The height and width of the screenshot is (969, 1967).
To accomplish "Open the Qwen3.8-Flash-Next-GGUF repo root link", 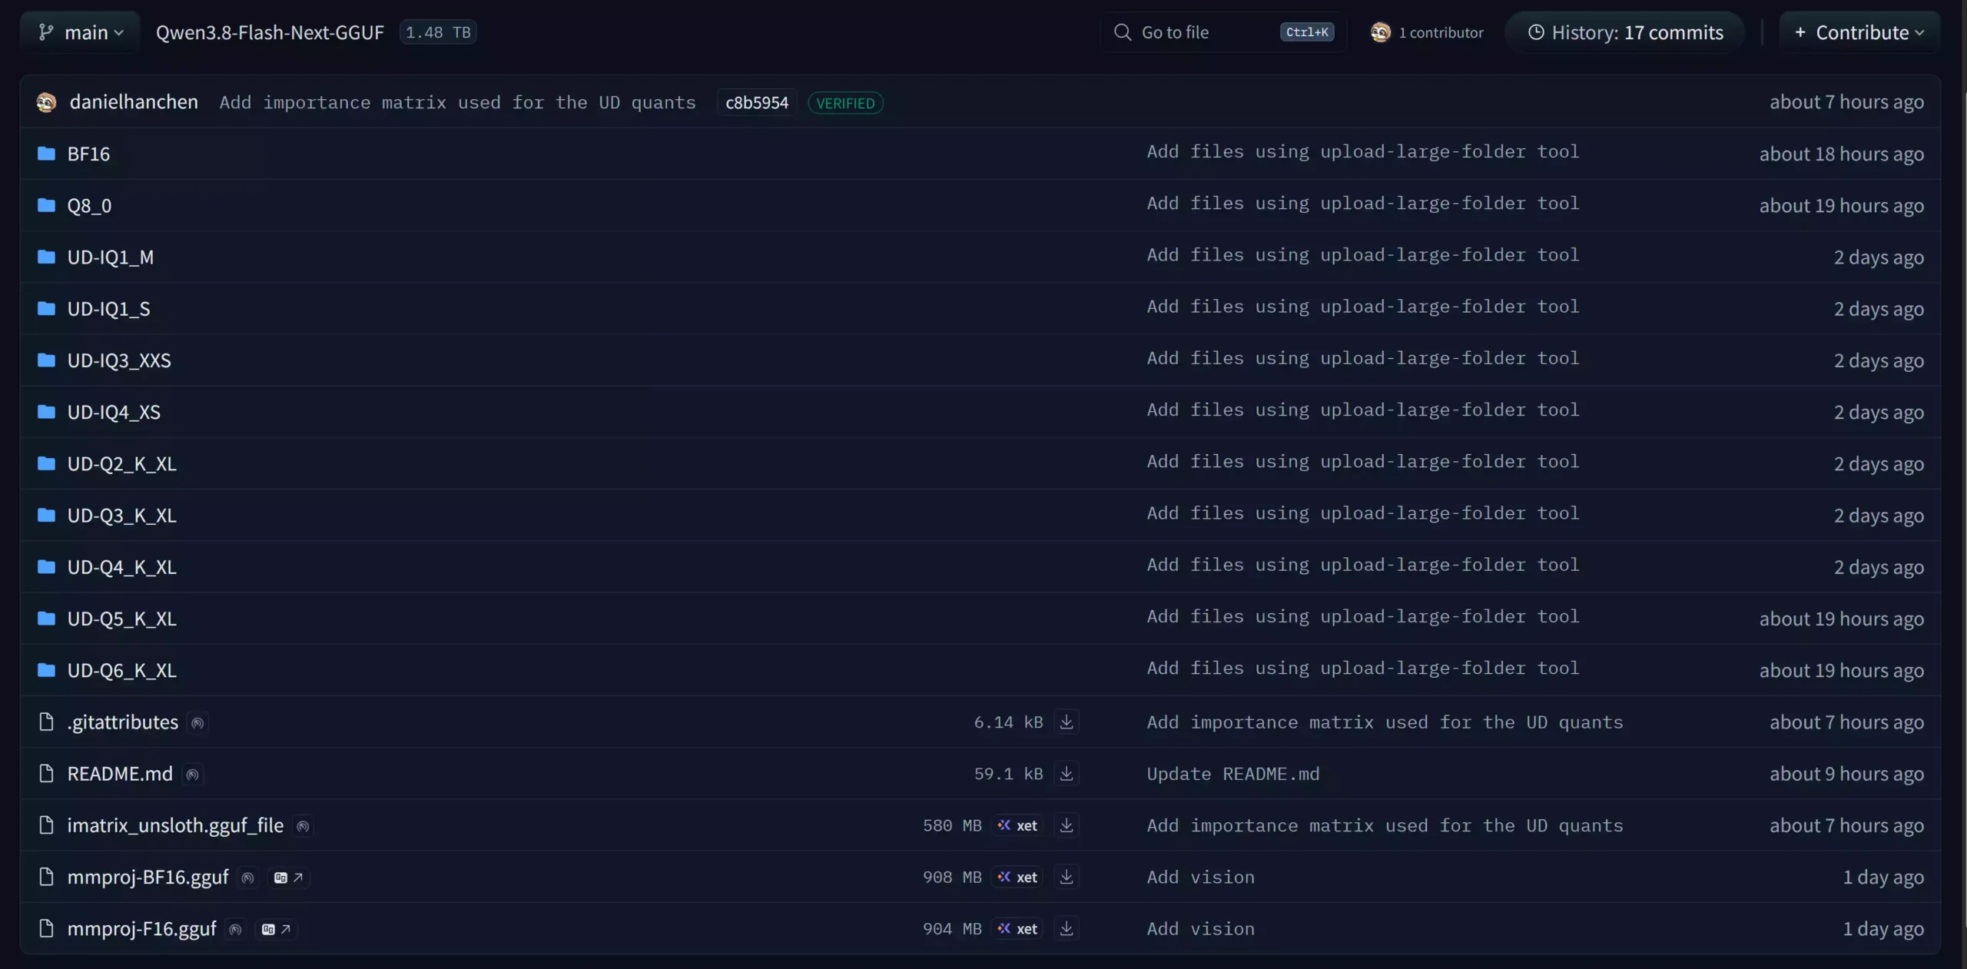I will pyautogui.click(x=270, y=32).
